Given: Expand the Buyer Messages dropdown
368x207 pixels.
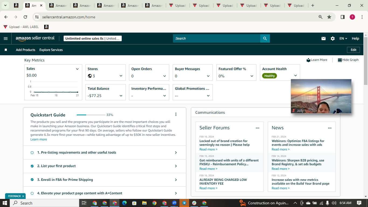Looking at the screenshot, I should (208, 76).
